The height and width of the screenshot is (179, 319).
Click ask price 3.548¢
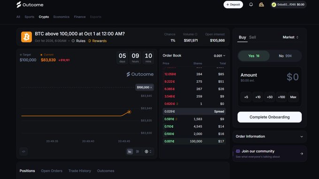pyautogui.click(x=169, y=97)
